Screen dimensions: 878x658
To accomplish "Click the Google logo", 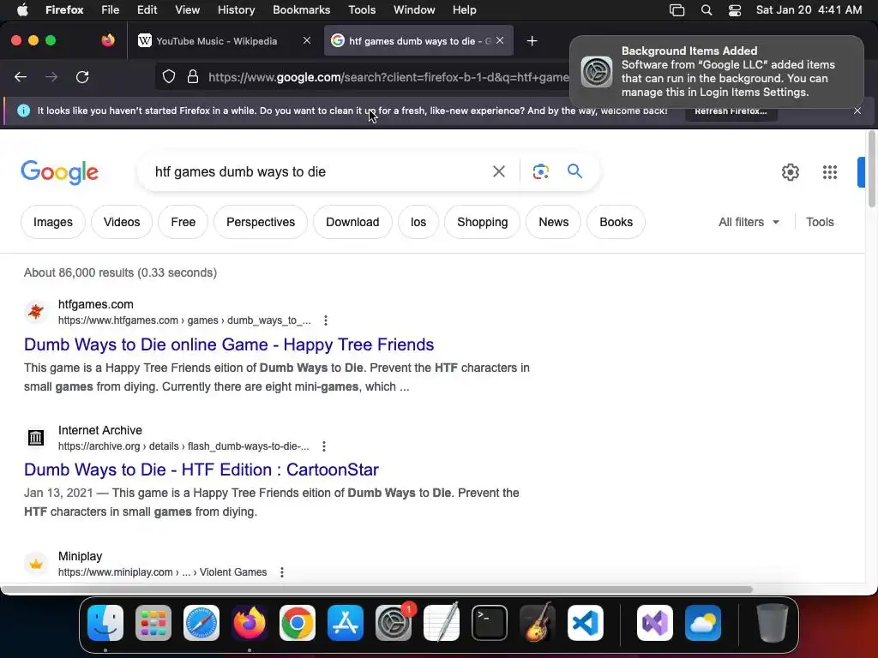I will coord(59,172).
